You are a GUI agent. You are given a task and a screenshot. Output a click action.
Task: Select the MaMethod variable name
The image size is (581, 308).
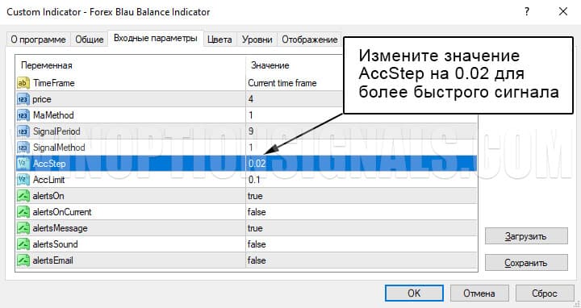[x=53, y=115]
